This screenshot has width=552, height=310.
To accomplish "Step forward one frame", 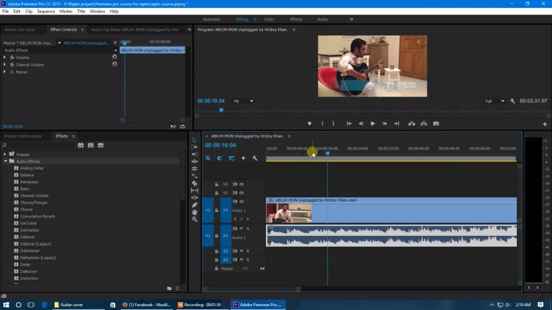I will [385, 124].
